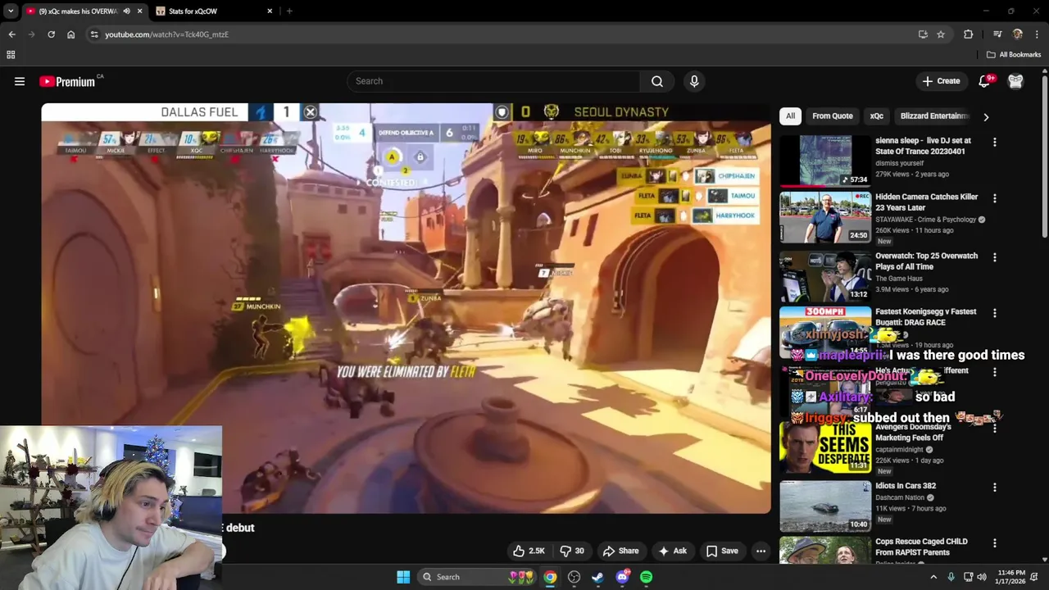Image resolution: width=1049 pixels, height=590 pixels.
Task: Select the From Quote filter chip
Action: tap(833, 116)
